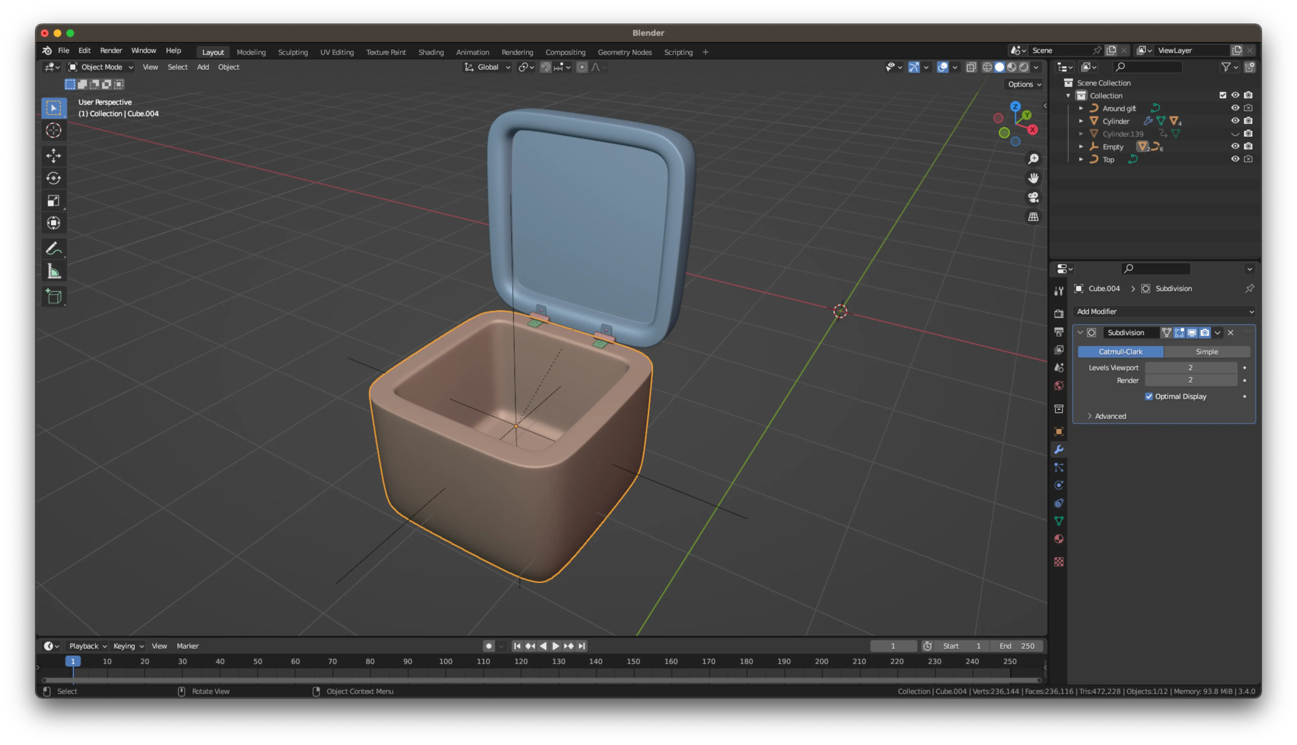
Task: Select the Annotate tool
Action: (x=54, y=249)
